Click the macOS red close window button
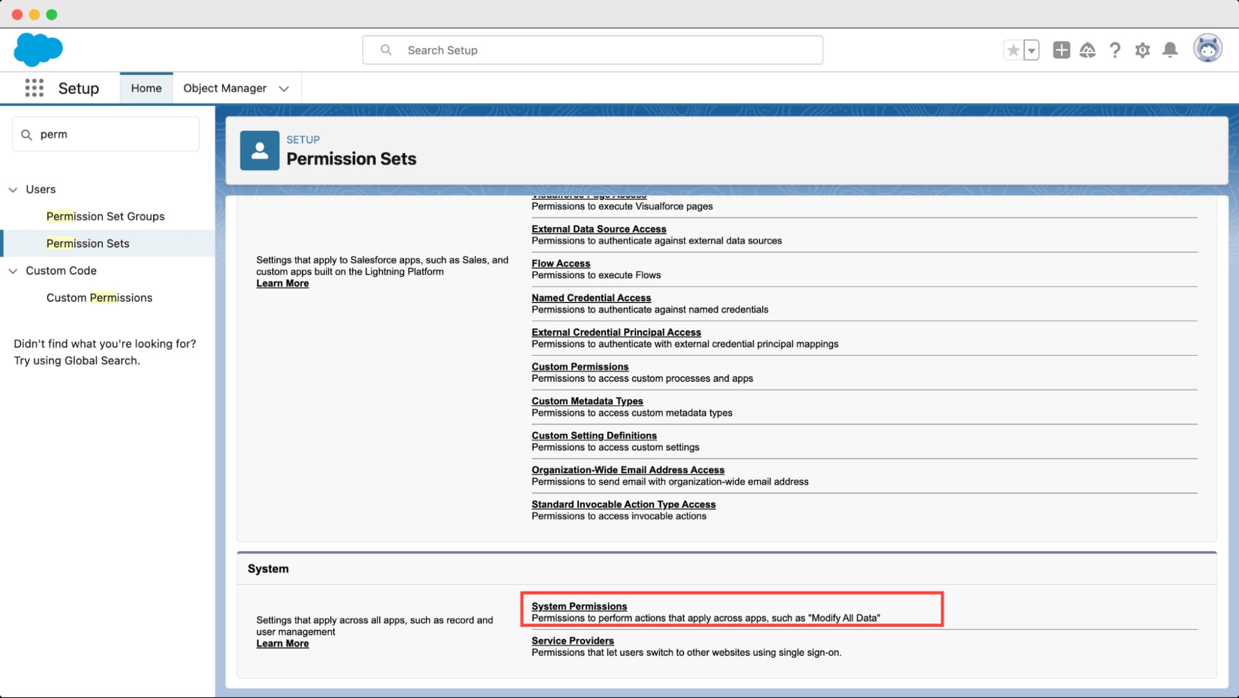This screenshot has width=1239, height=698. (x=17, y=14)
